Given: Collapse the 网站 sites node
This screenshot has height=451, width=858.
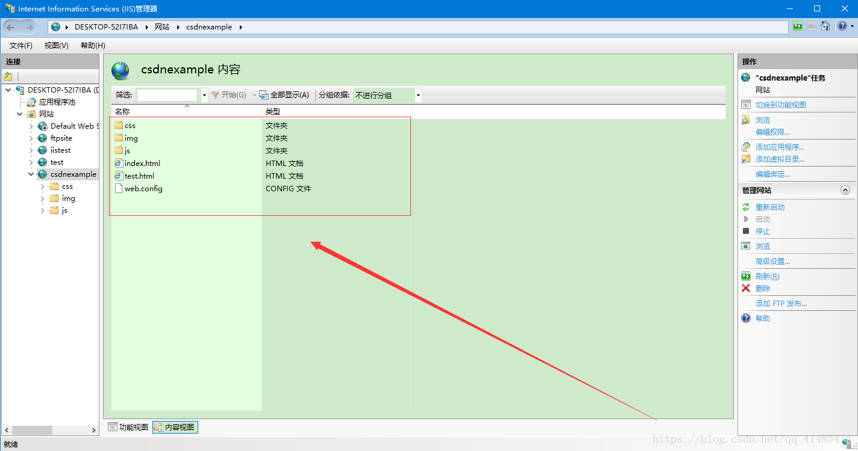Looking at the screenshot, I should [x=19, y=114].
